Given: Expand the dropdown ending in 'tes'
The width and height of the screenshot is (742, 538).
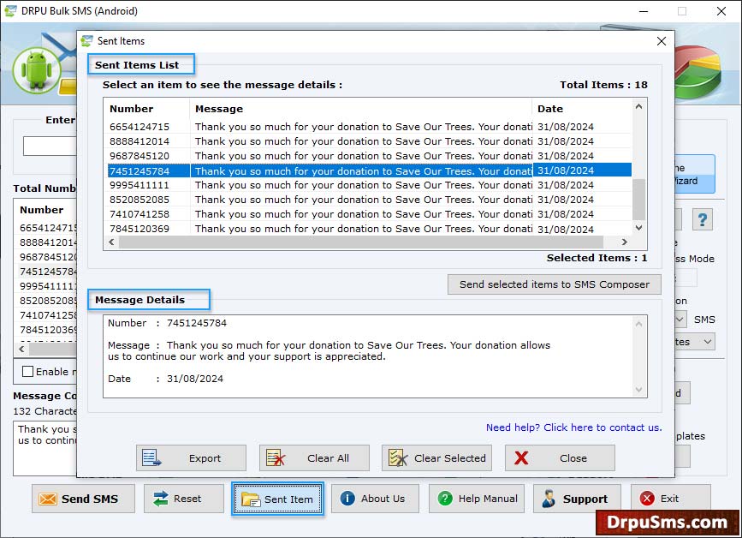Looking at the screenshot, I should [x=694, y=342].
